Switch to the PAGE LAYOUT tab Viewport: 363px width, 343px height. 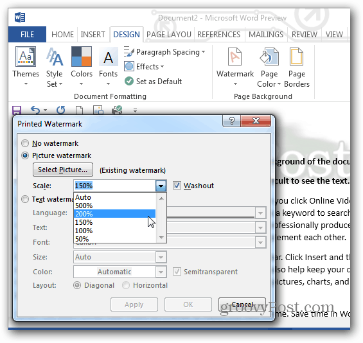point(169,35)
